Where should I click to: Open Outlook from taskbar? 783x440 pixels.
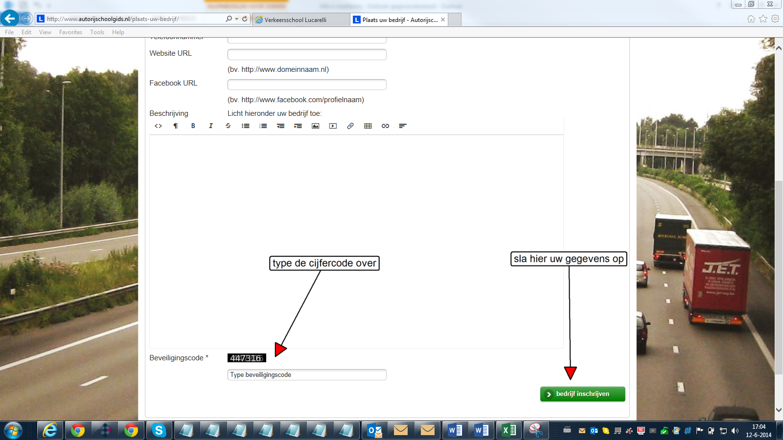[375, 431]
